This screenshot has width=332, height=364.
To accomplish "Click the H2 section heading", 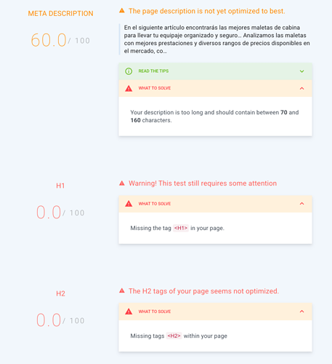I will [60, 293].
